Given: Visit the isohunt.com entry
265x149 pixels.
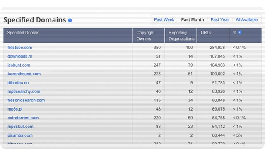Looking at the screenshot, I should pyautogui.click(x=19, y=65).
